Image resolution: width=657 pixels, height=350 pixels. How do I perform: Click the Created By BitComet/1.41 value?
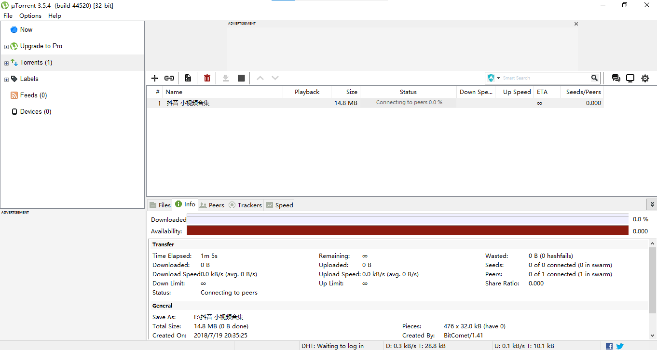463,336
